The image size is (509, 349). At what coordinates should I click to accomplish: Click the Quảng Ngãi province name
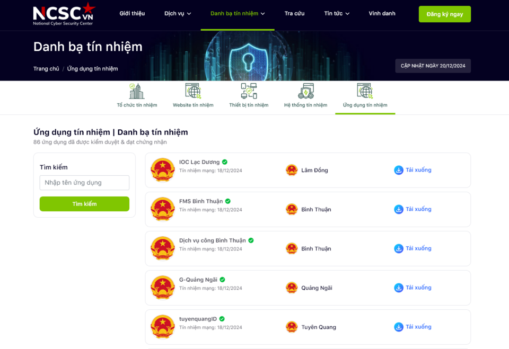point(317,288)
